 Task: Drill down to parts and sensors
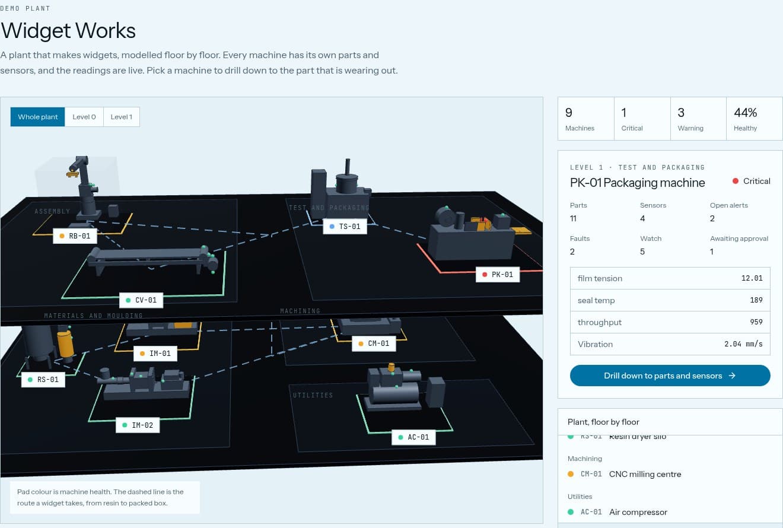670,376
